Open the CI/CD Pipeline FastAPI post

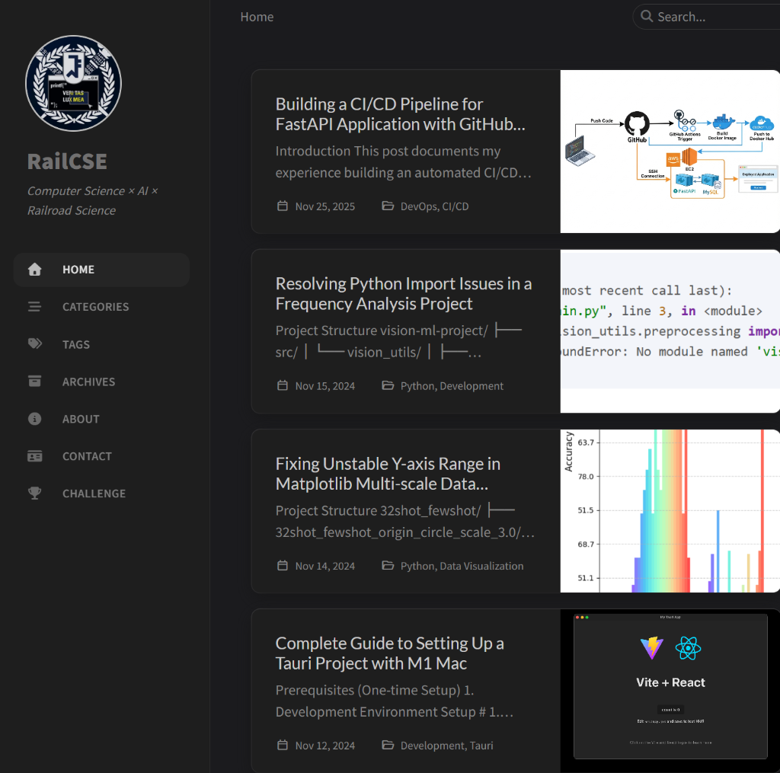pyautogui.click(x=402, y=113)
